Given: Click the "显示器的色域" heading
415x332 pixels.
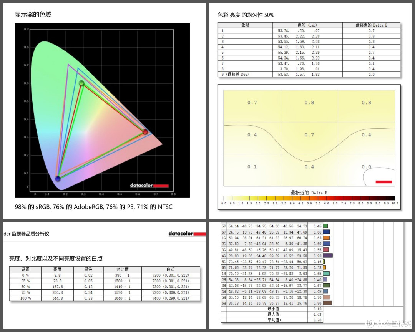Looking at the screenshot, I should (x=33, y=14).
